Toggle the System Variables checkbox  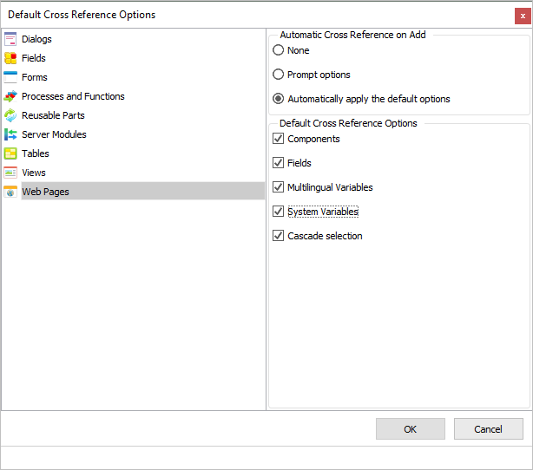[279, 212]
